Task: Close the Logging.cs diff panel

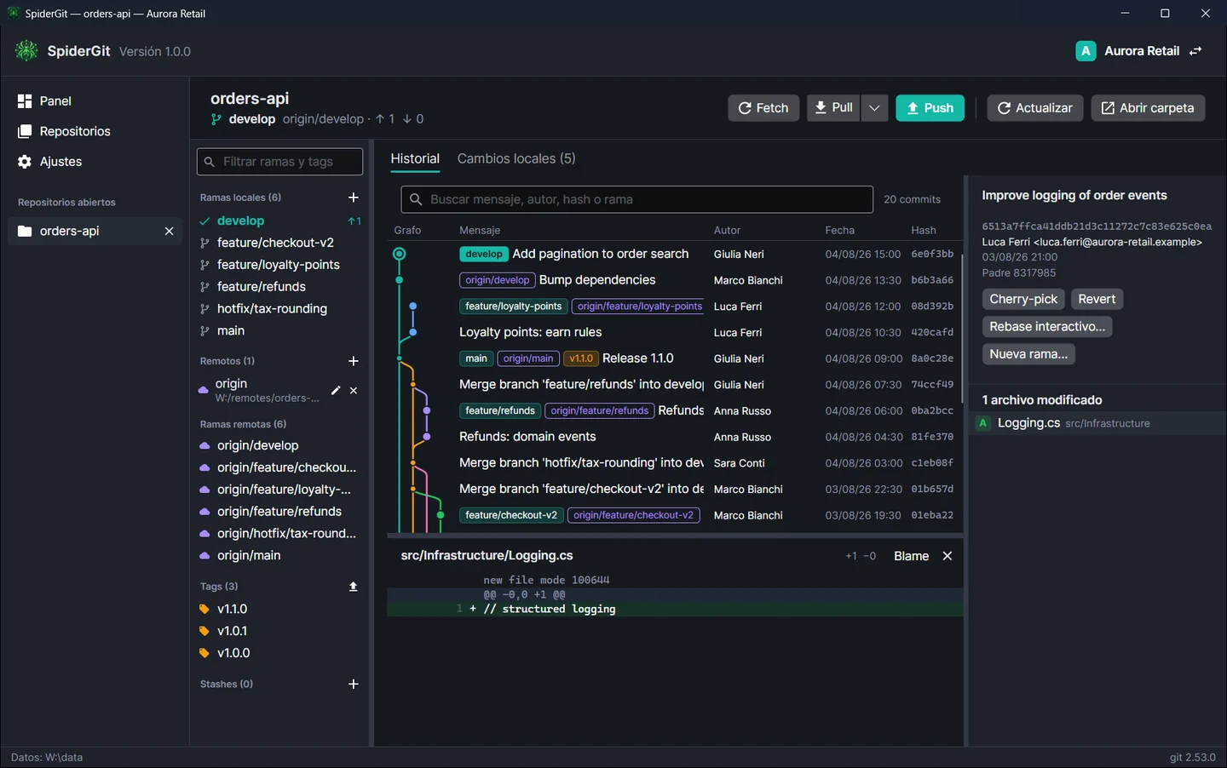Action: 948,556
